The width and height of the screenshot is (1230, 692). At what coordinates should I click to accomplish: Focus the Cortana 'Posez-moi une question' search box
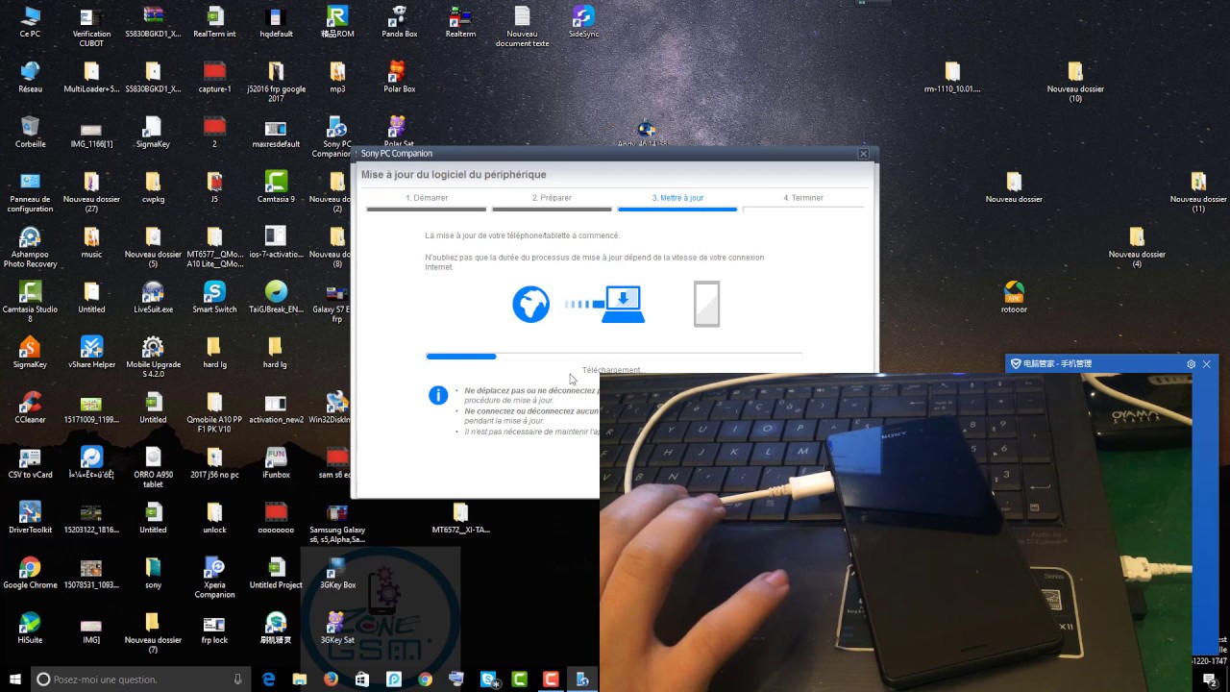click(141, 679)
